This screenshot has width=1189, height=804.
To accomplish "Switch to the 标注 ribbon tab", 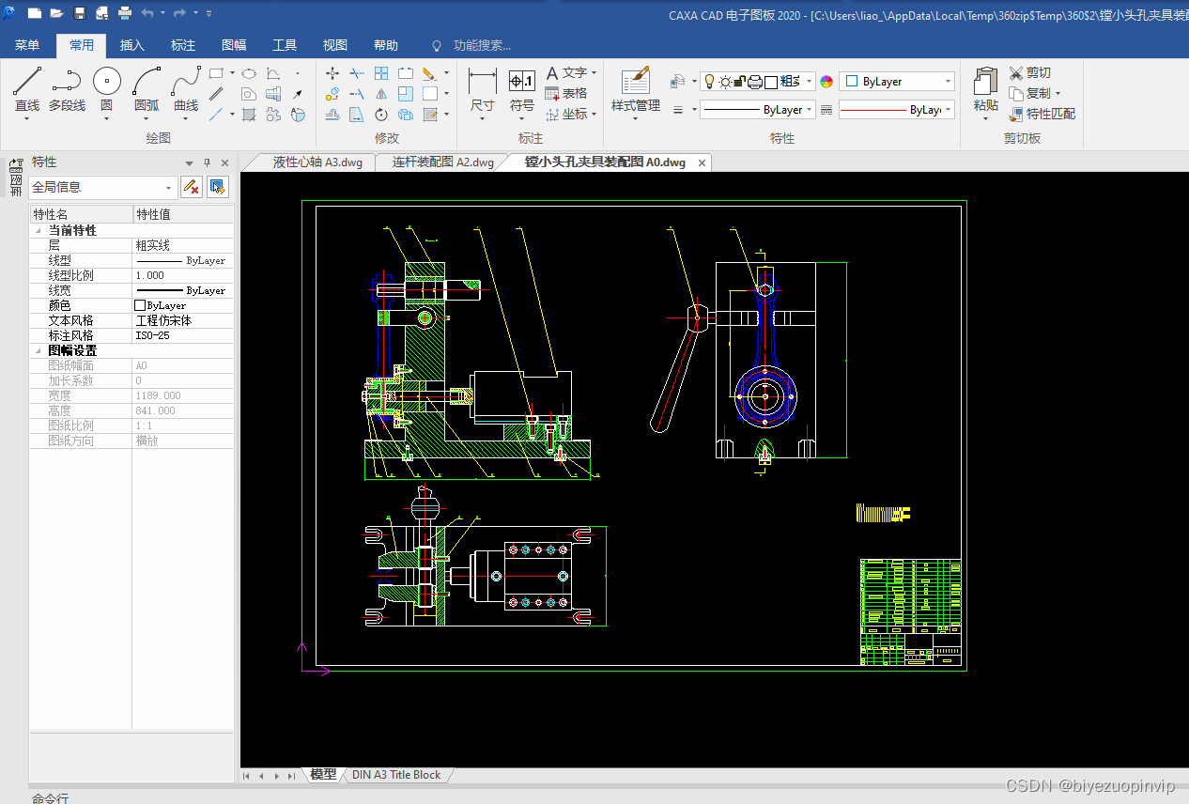I will point(183,45).
